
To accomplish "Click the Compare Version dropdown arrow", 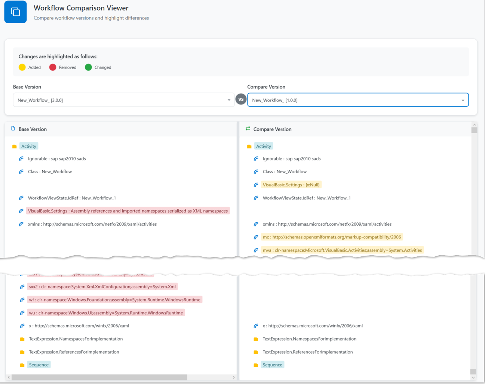I will (x=463, y=100).
